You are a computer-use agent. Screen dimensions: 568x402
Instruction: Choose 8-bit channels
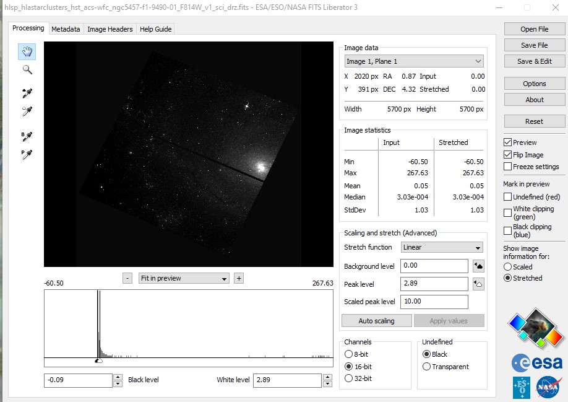(x=348, y=354)
